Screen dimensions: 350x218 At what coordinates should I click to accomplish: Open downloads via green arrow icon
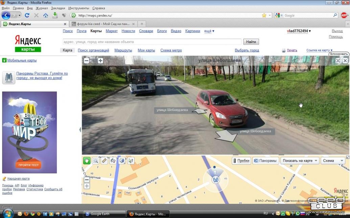(x=55, y=15)
